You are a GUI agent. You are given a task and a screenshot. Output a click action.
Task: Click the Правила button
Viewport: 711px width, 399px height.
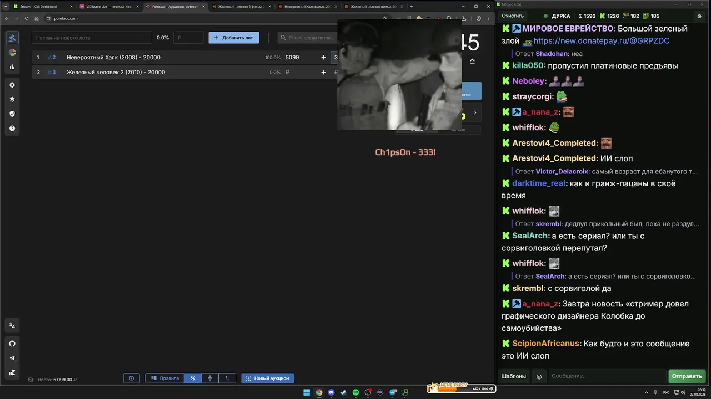pos(164,378)
